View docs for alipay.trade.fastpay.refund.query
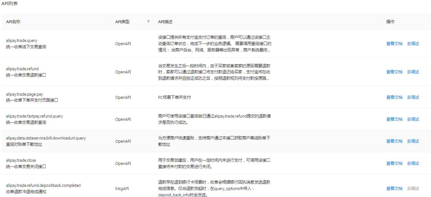Viewport: 431px width, 197px height. tap(394, 119)
